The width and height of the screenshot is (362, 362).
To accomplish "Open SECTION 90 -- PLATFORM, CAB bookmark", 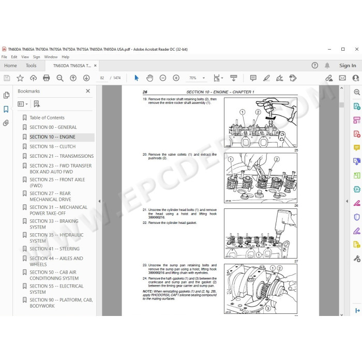I will click(61, 303).
